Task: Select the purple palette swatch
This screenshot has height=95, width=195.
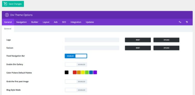Action: point(95,72)
